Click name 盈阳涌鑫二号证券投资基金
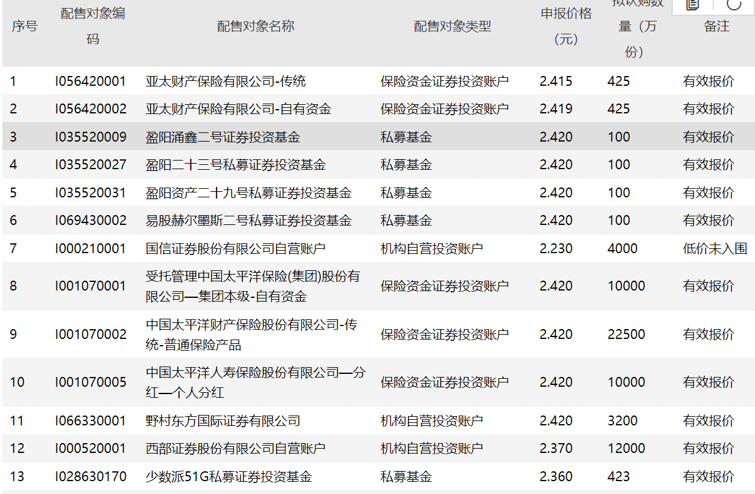Screen dimensions: 755x494 tap(223, 137)
